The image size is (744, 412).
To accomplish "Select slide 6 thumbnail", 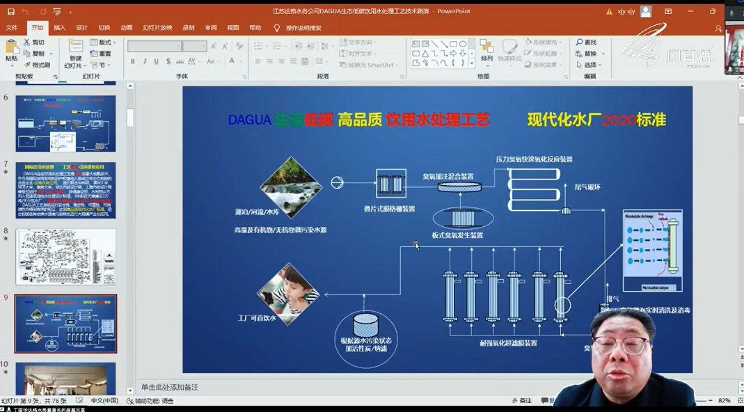I will point(65,123).
